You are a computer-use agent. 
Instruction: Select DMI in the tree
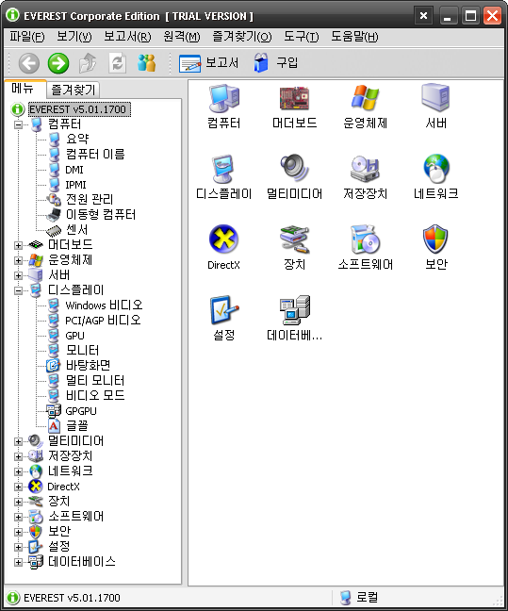click(x=74, y=170)
